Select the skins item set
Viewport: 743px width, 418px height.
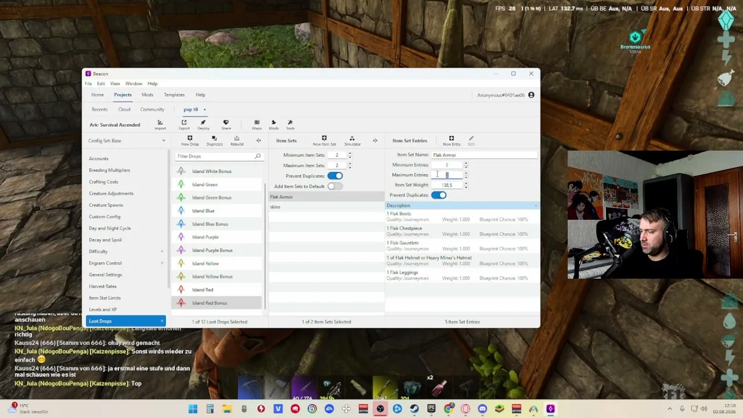pos(326,207)
